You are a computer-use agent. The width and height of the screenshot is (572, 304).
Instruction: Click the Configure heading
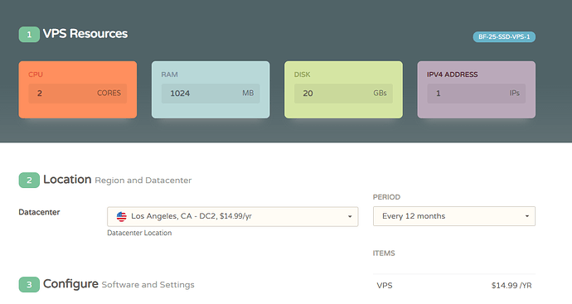[x=70, y=284]
